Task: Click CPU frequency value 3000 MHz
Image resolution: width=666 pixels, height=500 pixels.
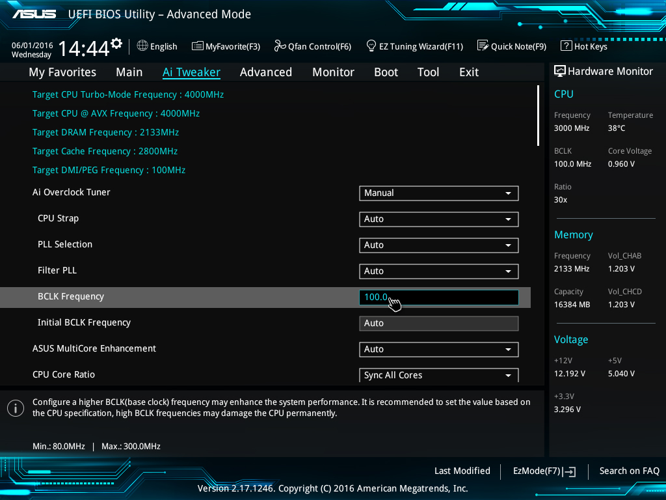Action: point(572,128)
